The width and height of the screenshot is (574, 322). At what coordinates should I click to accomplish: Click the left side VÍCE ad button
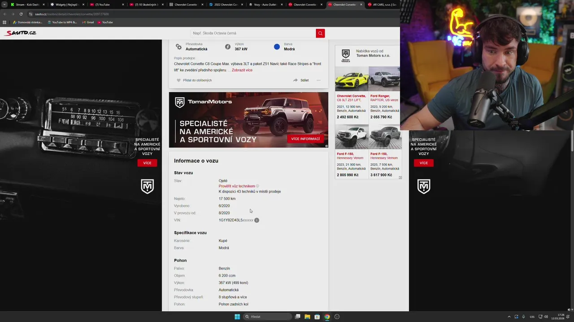(147, 163)
